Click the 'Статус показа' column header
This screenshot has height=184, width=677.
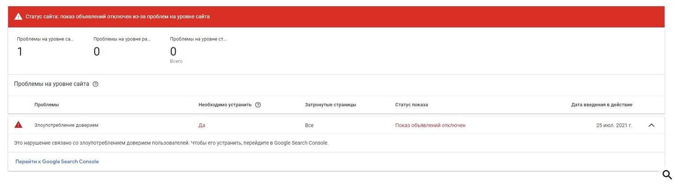pyautogui.click(x=412, y=105)
